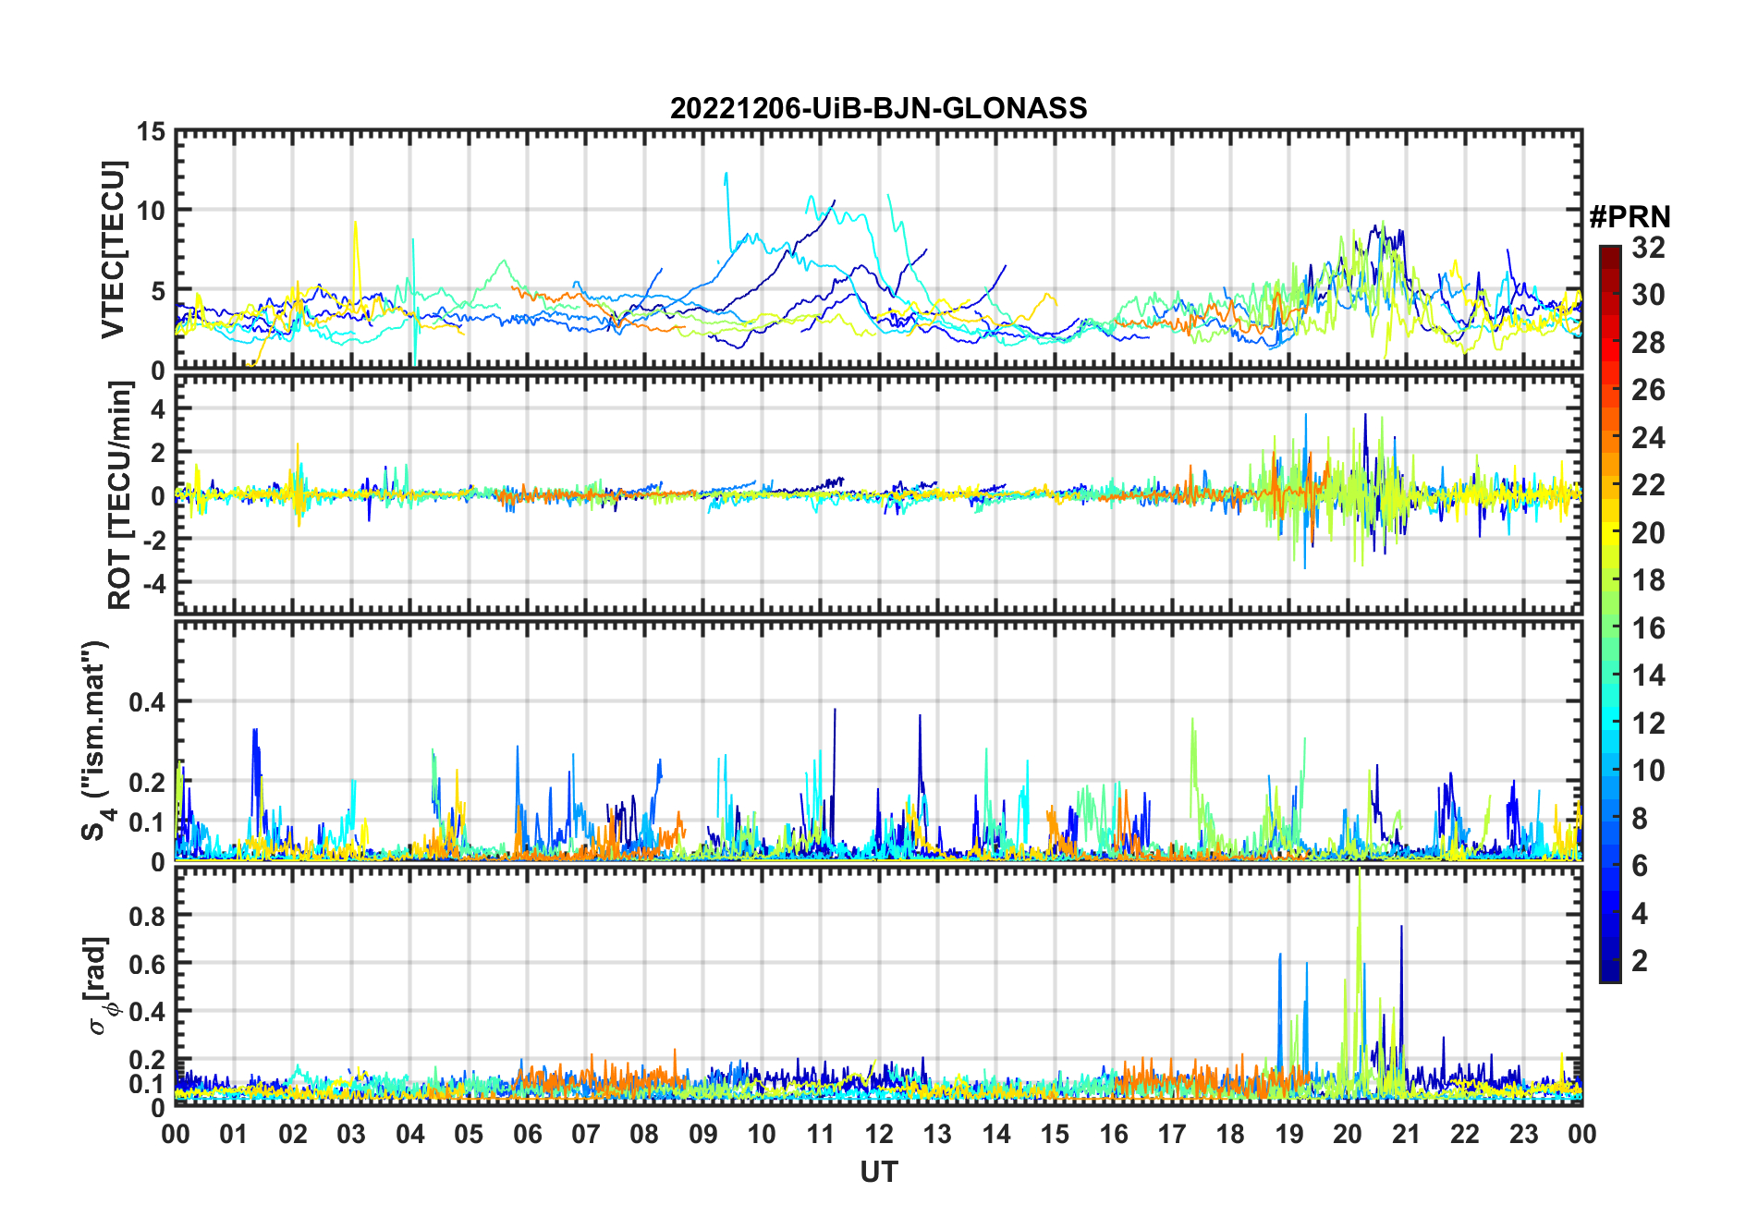Click UT axis tick label 17
This screenshot has height=1229, width=1758.
[x=1172, y=1134]
